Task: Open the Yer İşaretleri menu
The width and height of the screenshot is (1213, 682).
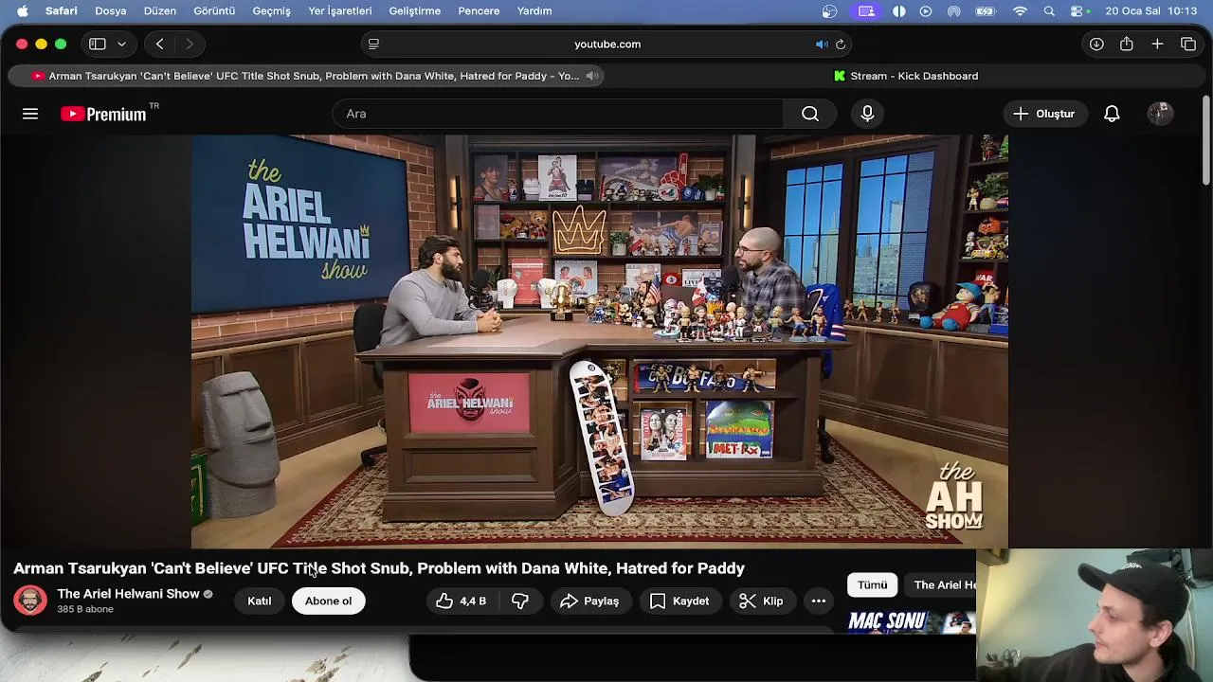Action: 340,11
